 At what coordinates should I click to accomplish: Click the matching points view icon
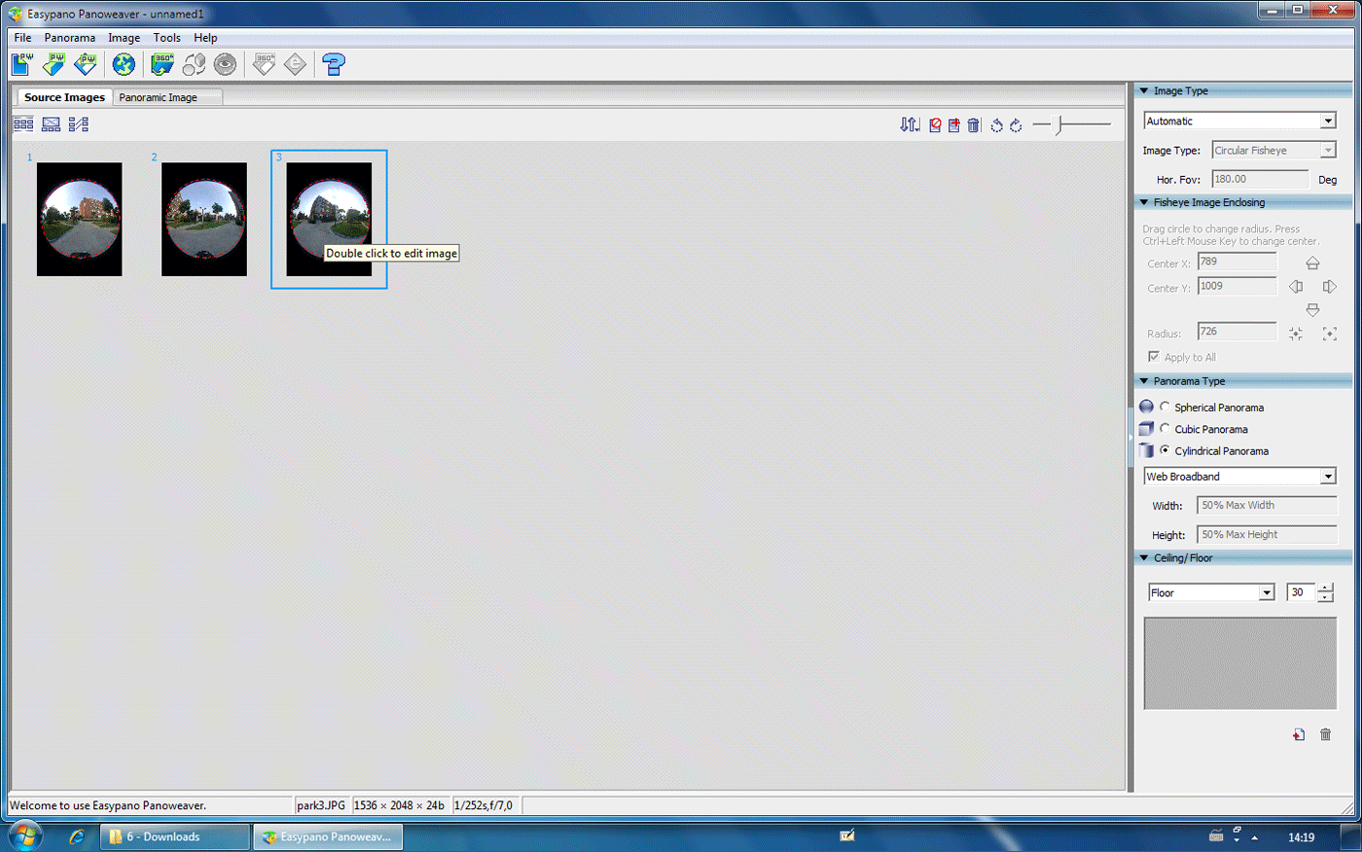coord(79,124)
